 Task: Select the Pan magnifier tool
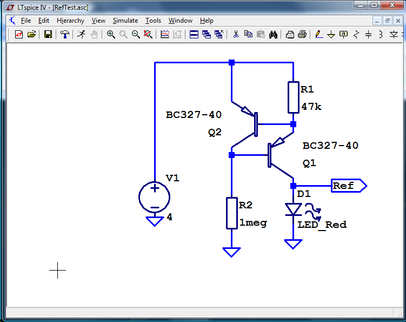(123, 34)
